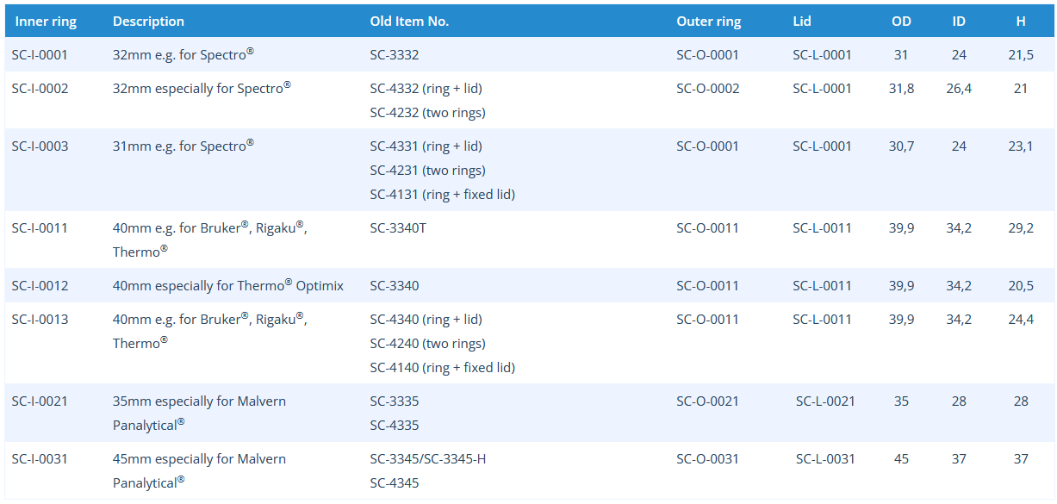This screenshot has height=504, width=1057.
Task: Click old item number SC-3340T
Action: (x=398, y=228)
